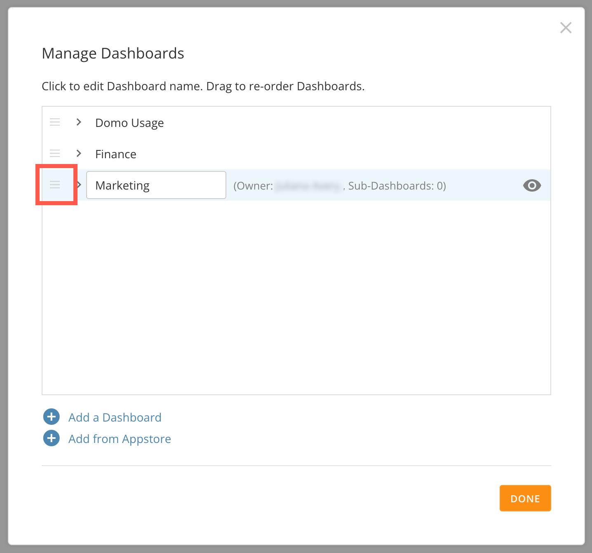Expand the Marketing dashboard's sub-dashboards
This screenshot has width=592, height=553.
(x=78, y=185)
